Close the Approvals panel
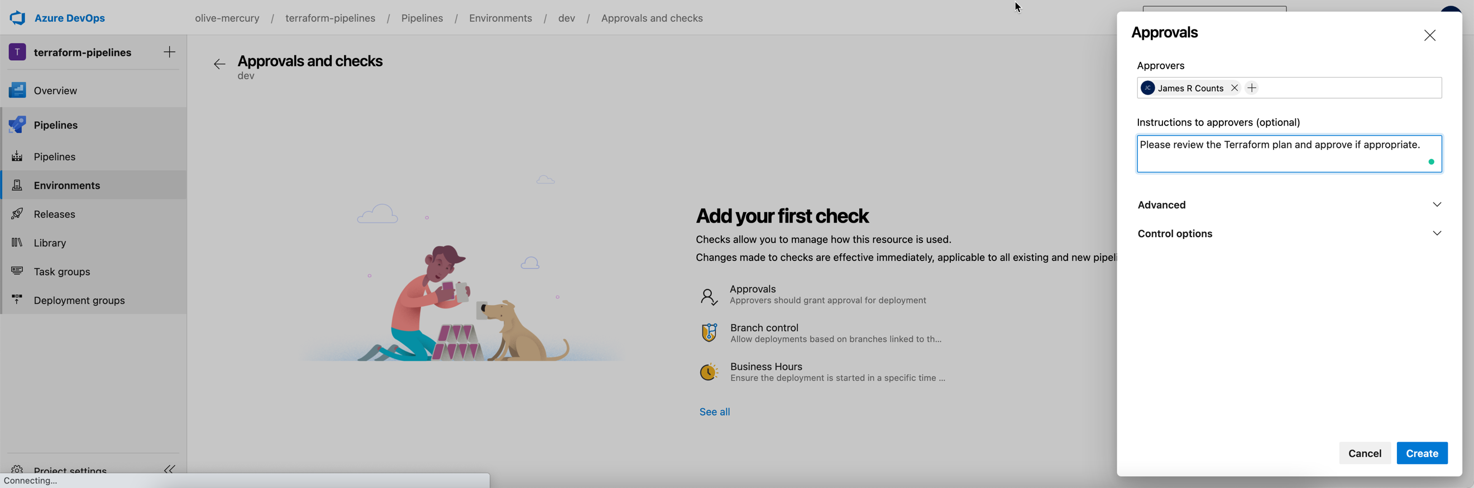Image resolution: width=1474 pixels, height=488 pixels. point(1429,36)
